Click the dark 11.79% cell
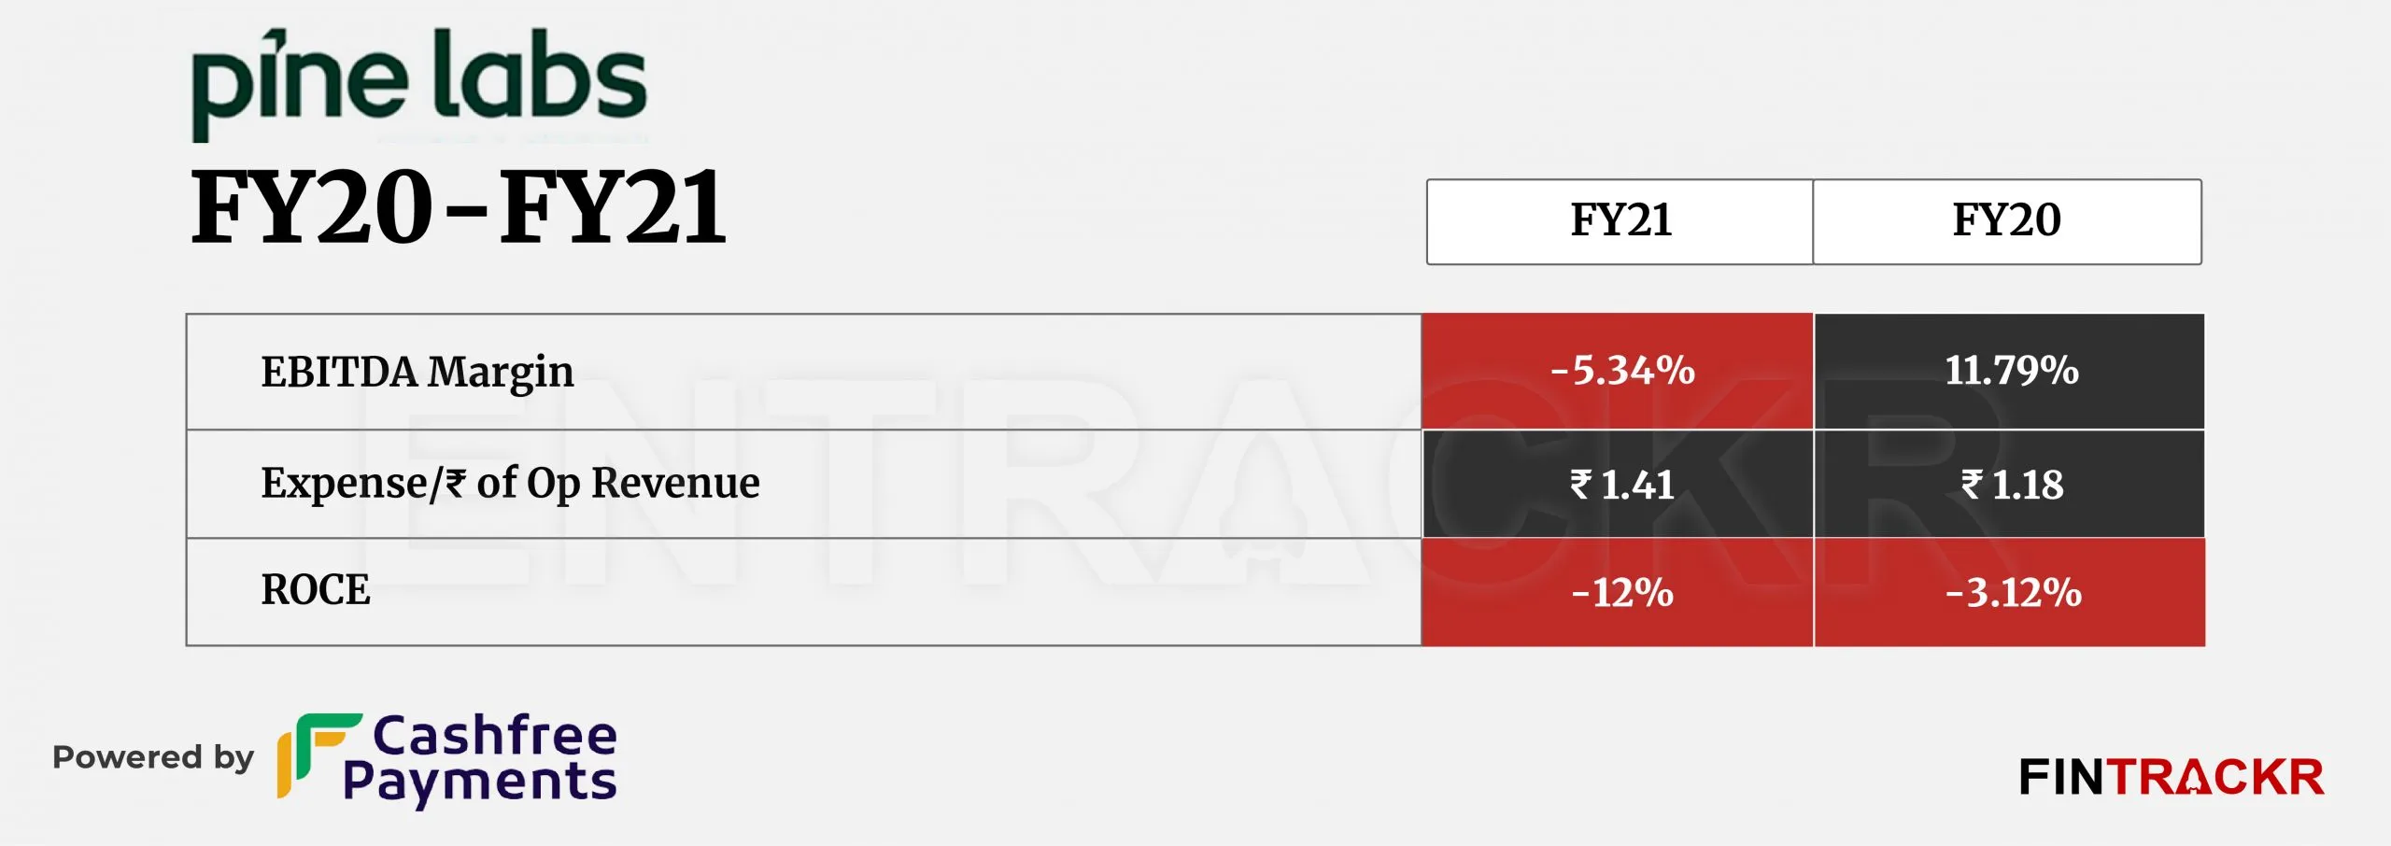The width and height of the screenshot is (2391, 846). point(2009,372)
